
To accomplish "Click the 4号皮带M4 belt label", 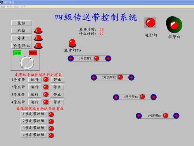I will click(154, 116).
